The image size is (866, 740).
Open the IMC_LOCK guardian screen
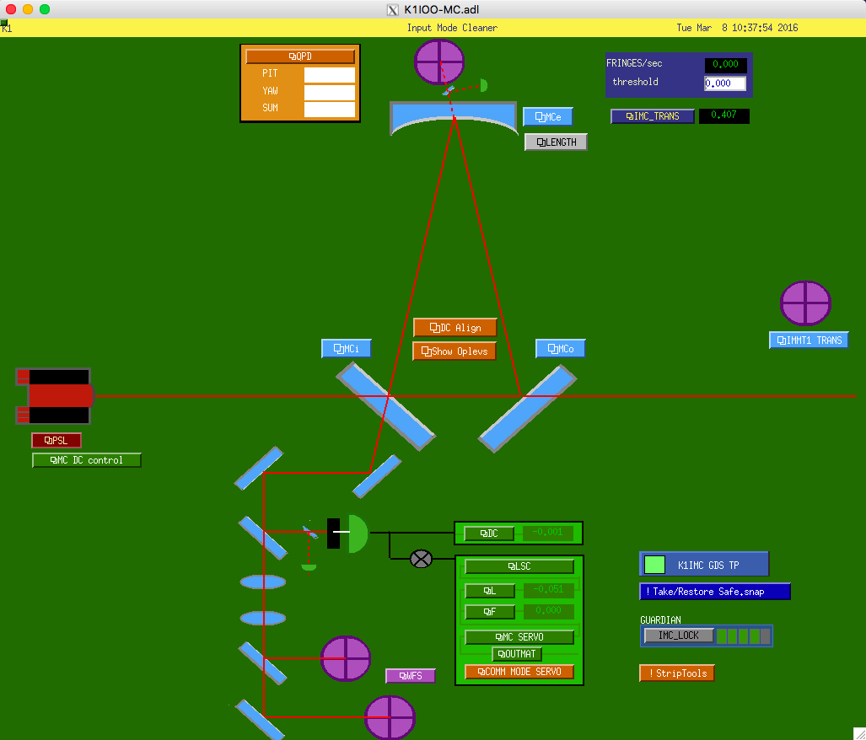point(679,635)
